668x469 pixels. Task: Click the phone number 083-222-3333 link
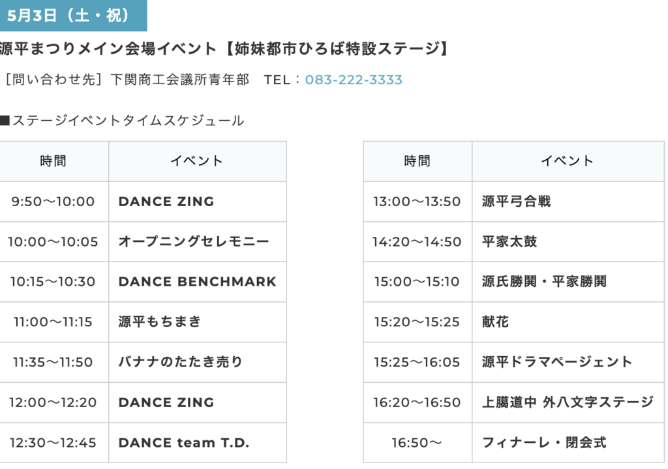coord(353,80)
